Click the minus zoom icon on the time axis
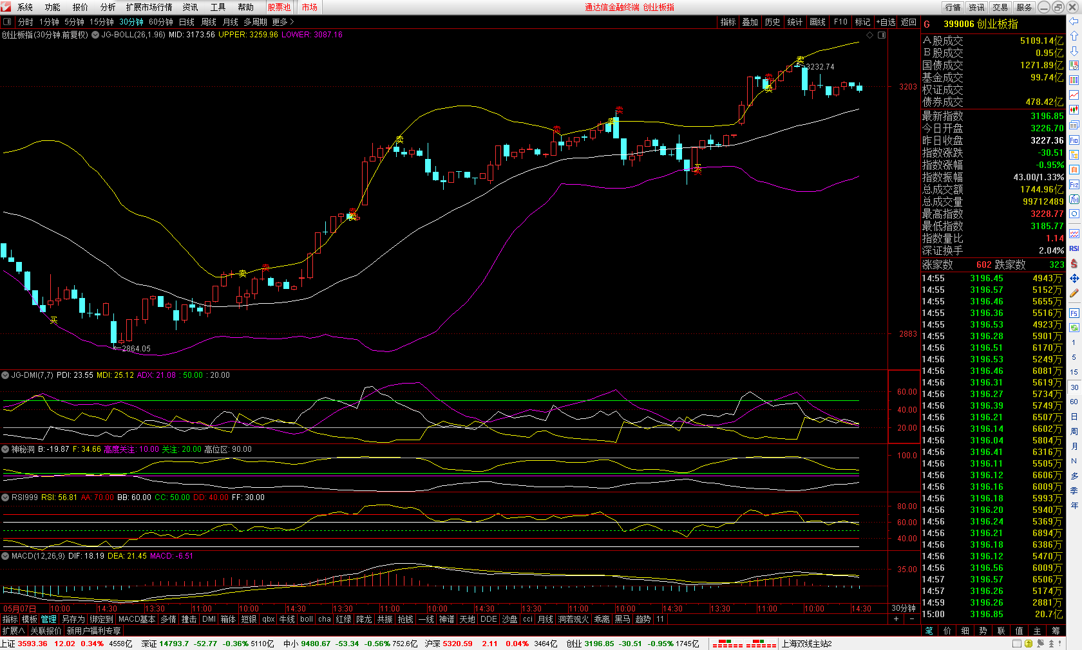 [x=911, y=619]
